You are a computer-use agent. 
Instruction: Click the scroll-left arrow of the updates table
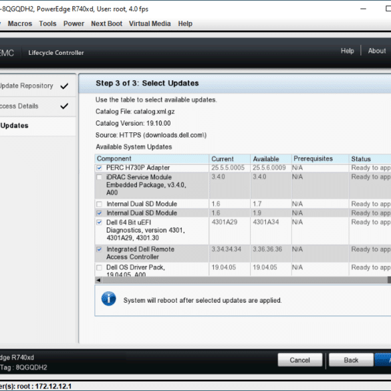98,280
